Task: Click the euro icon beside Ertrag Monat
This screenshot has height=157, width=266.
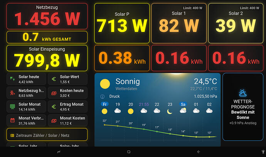Action: click(54, 107)
